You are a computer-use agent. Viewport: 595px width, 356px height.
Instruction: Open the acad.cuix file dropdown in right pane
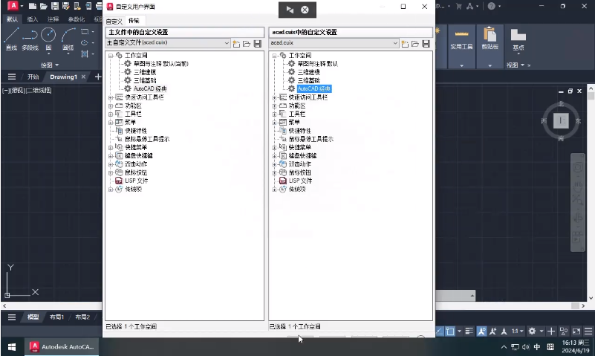[x=395, y=43]
